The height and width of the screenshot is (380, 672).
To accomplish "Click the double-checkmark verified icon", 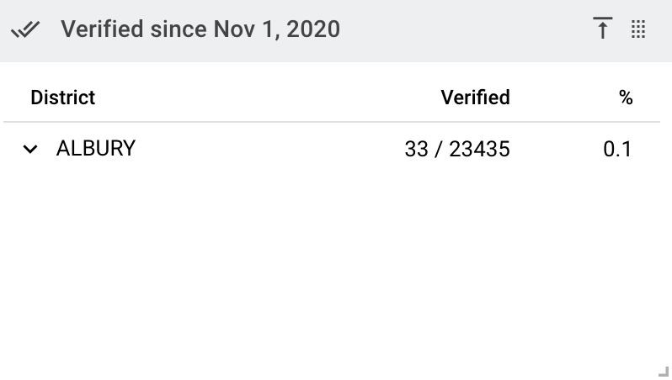I will point(25,29).
